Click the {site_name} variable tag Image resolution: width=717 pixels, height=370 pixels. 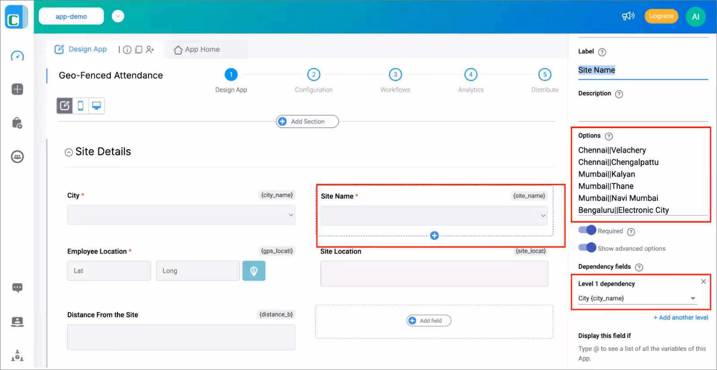[529, 196]
